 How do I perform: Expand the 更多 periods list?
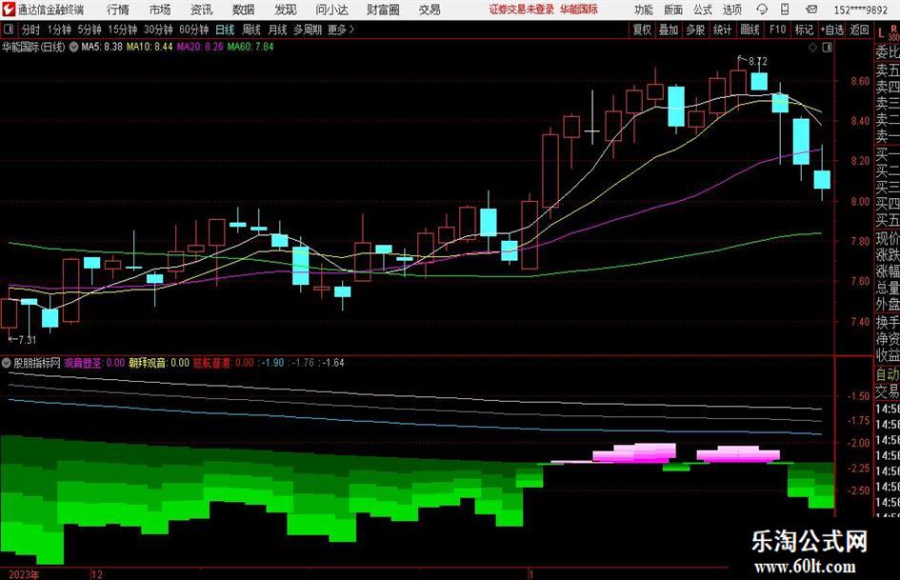tap(342, 30)
